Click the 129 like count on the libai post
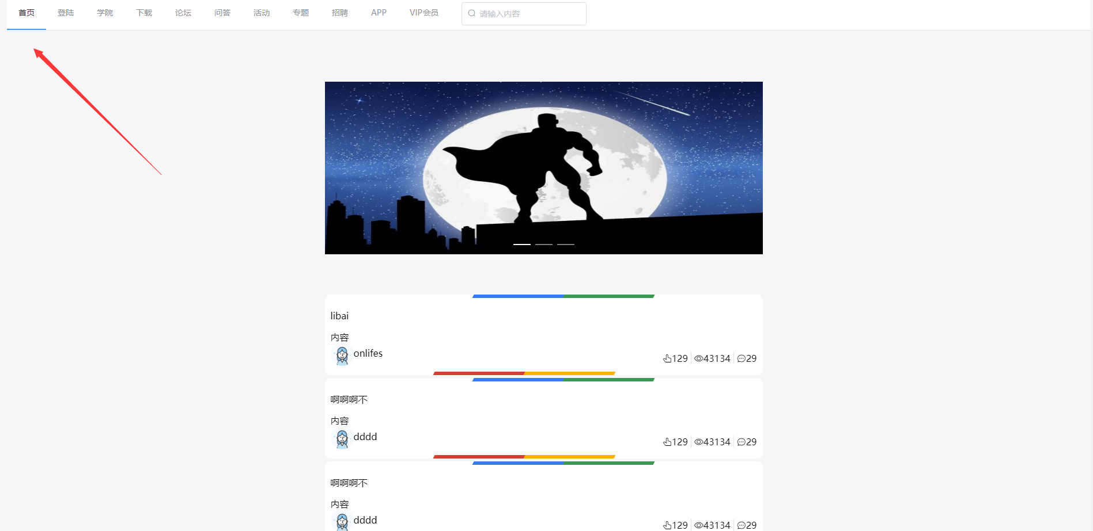Image resolution: width=1093 pixels, height=531 pixels. click(x=680, y=358)
